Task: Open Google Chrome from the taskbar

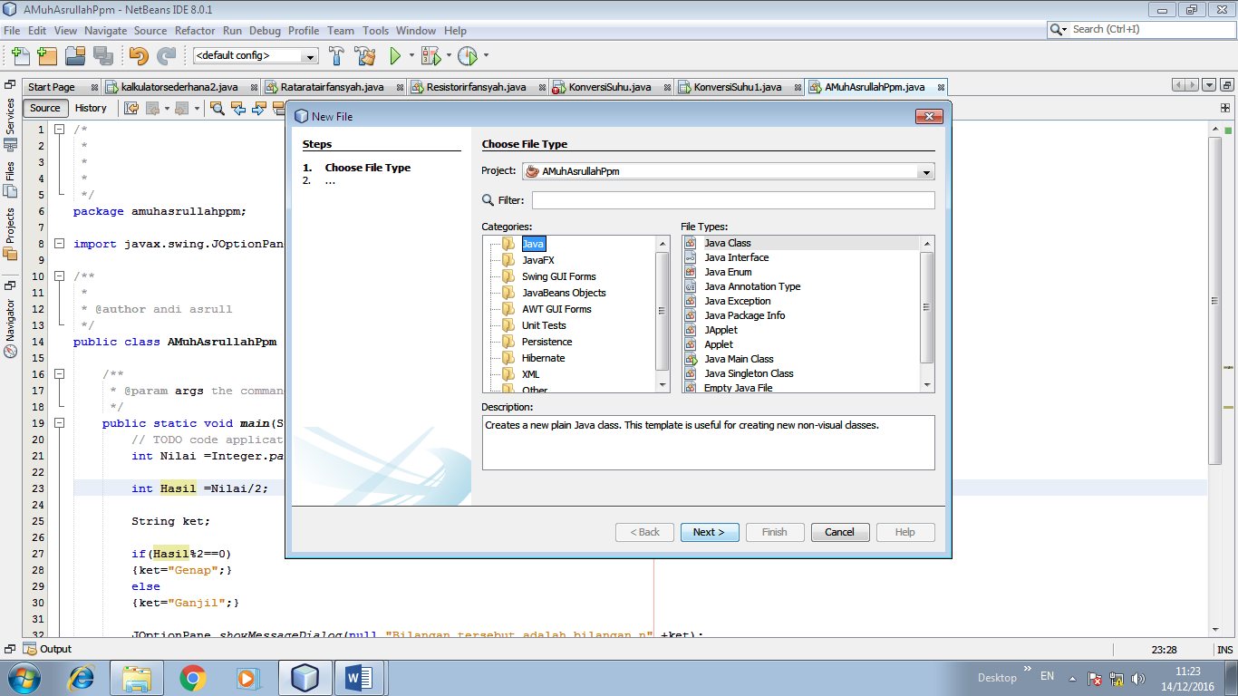Action: click(192, 677)
